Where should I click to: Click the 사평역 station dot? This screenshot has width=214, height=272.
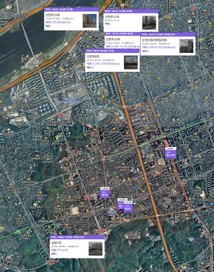[x=109, y=100]
